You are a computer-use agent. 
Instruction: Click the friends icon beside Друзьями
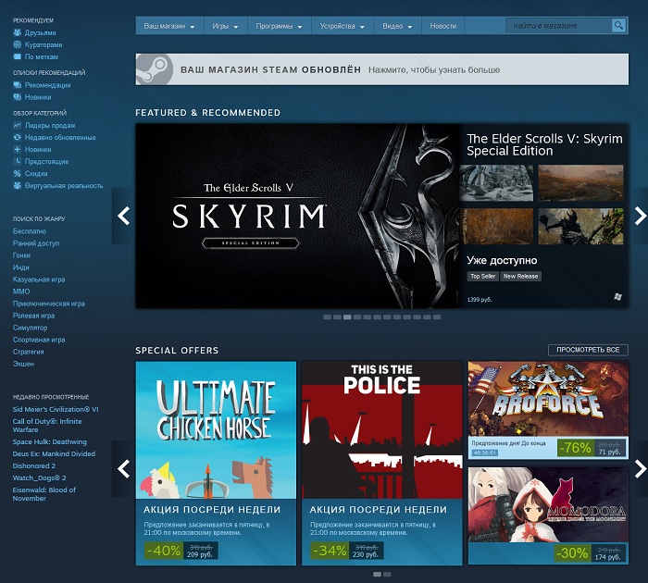click(18, 32)
